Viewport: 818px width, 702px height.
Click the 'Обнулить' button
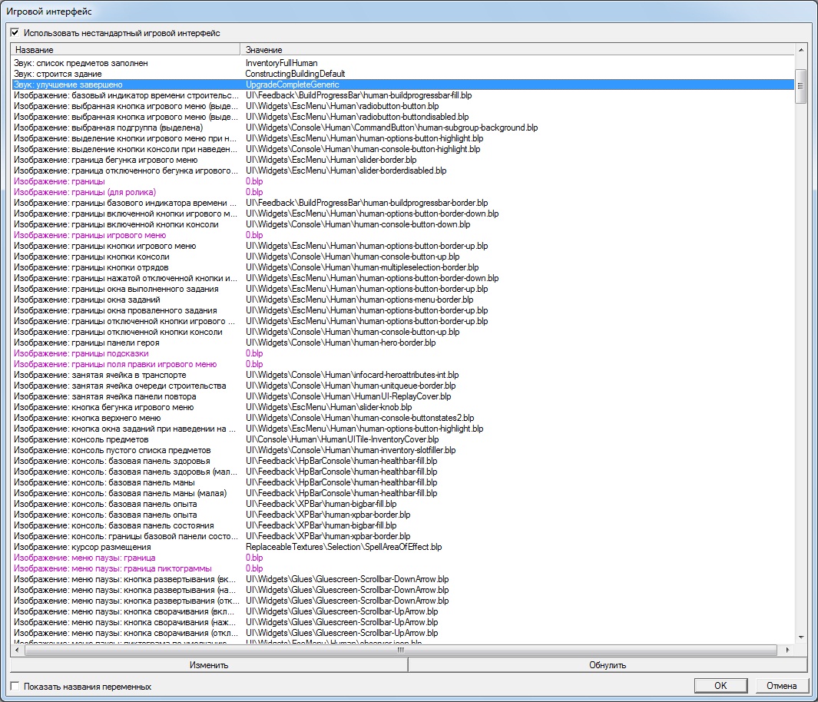[x=608, y=665]
